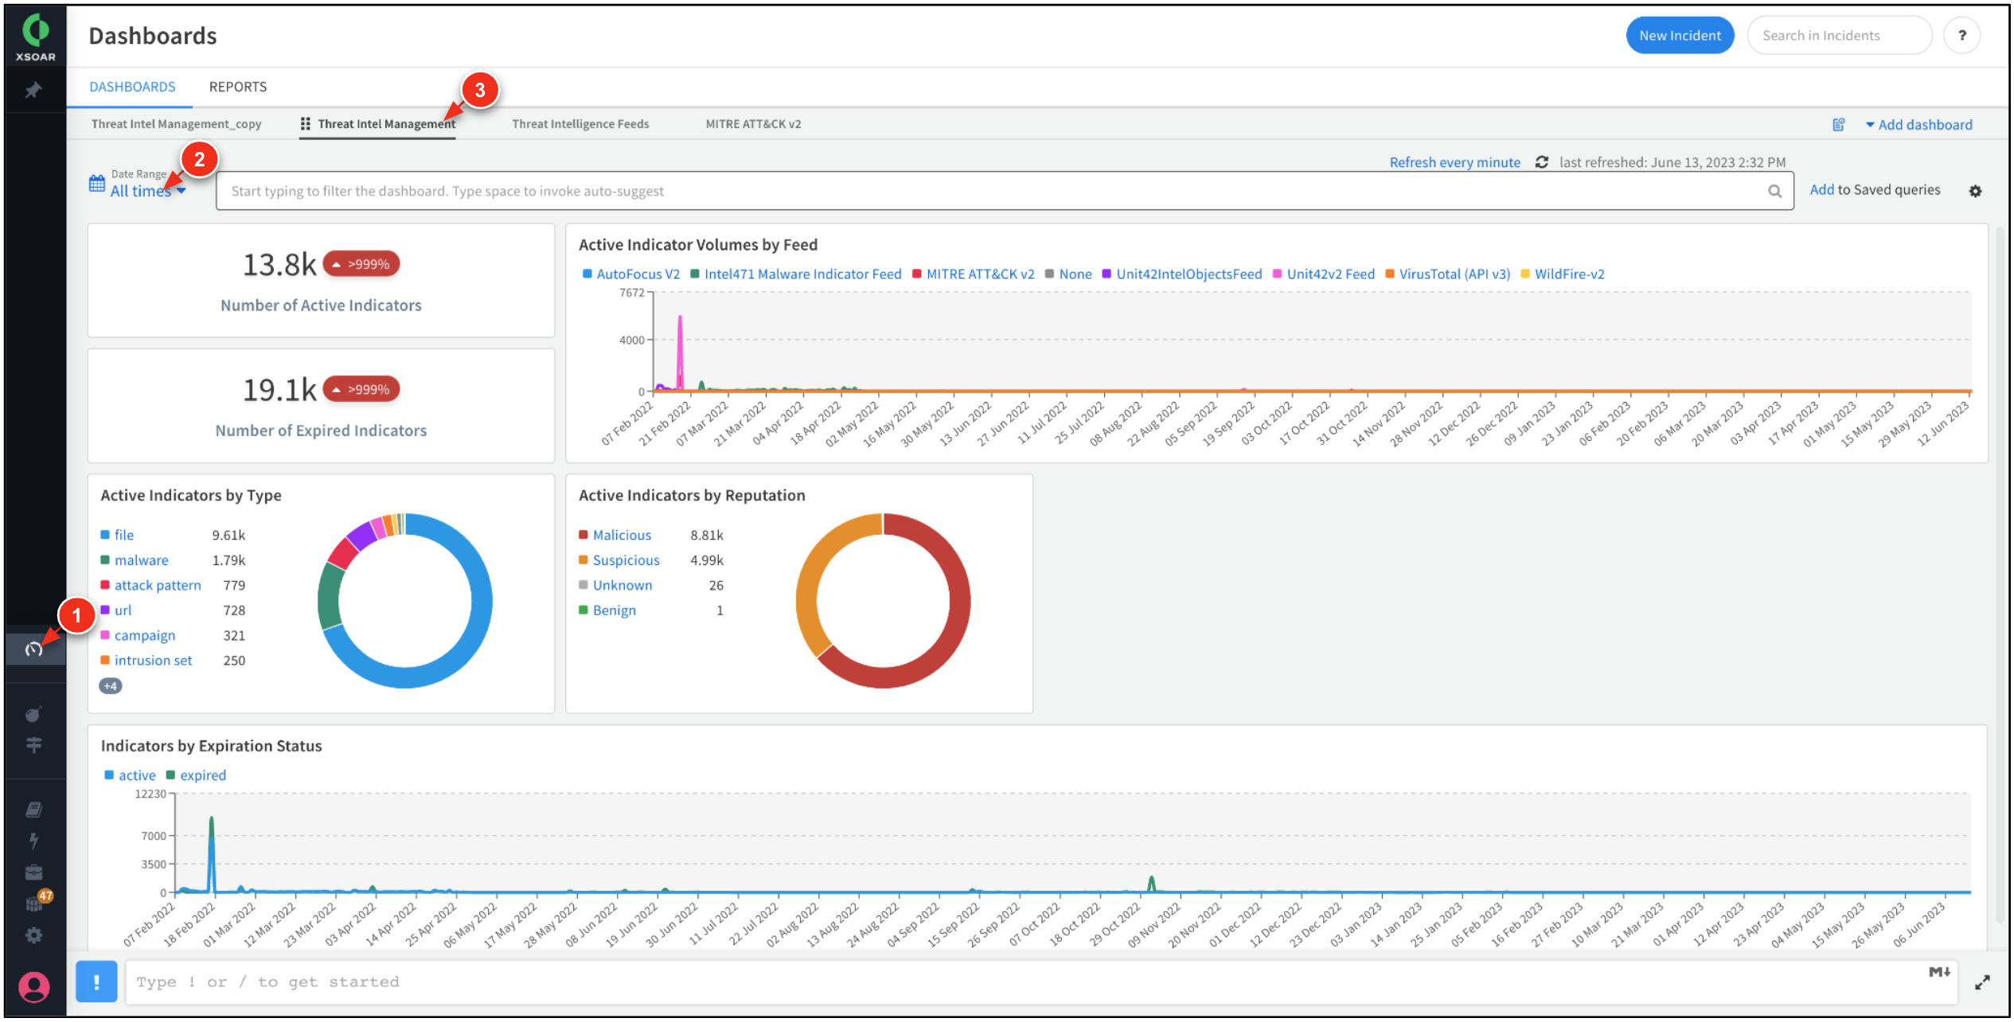Click the refresh arrows icon
Viewport: 2014px width, 1022px height.
(x=1541, y=162)
